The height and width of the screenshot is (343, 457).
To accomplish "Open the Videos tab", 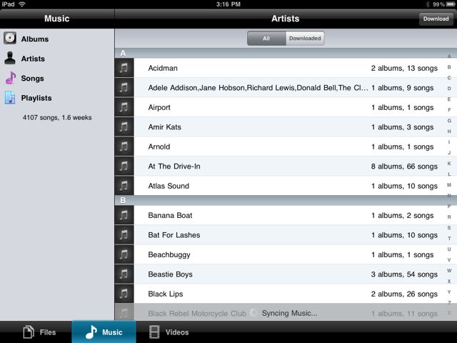I will point(169,332).
